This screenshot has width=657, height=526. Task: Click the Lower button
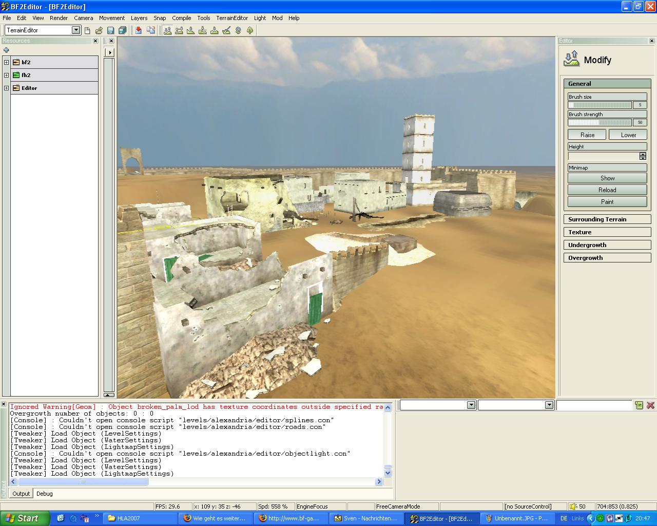(628, 135)
